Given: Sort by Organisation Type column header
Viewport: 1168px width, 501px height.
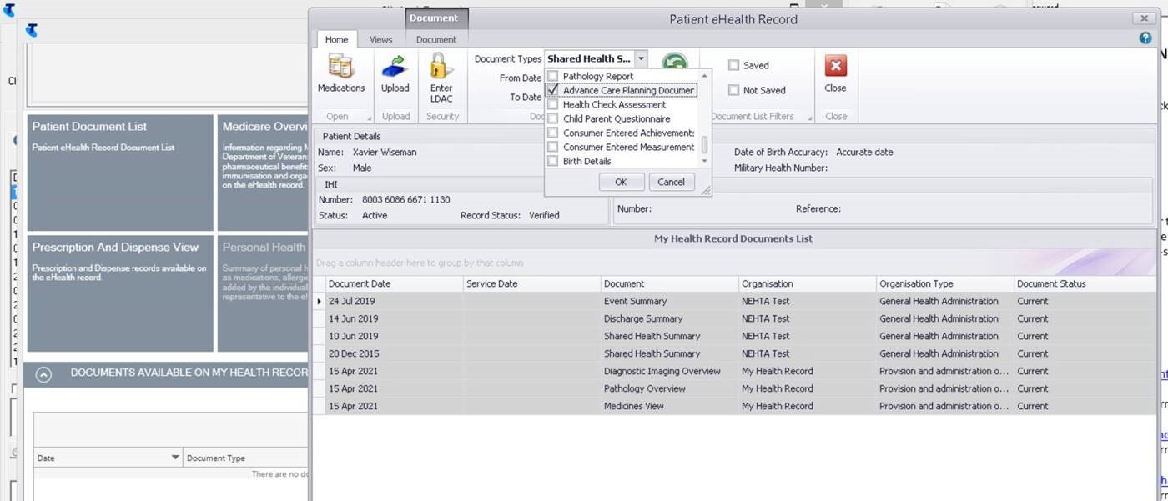Looking at the screenshot, I should point(944,283).
